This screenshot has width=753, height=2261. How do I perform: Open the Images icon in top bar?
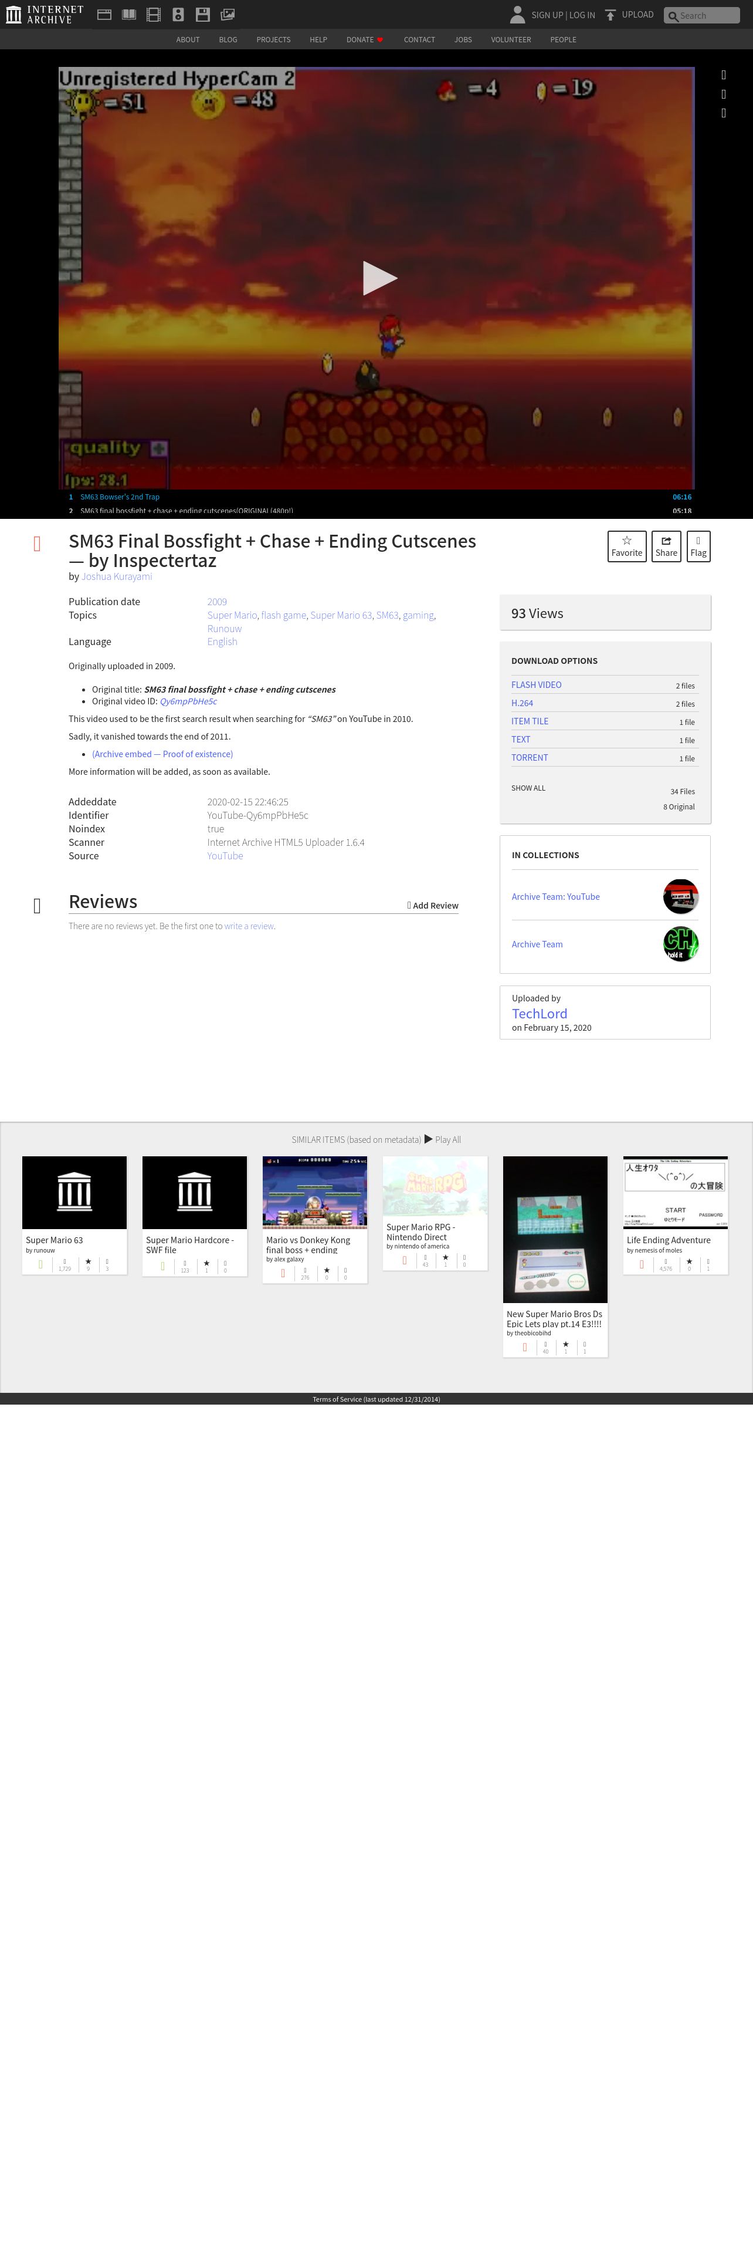click(x=227, y=14)
